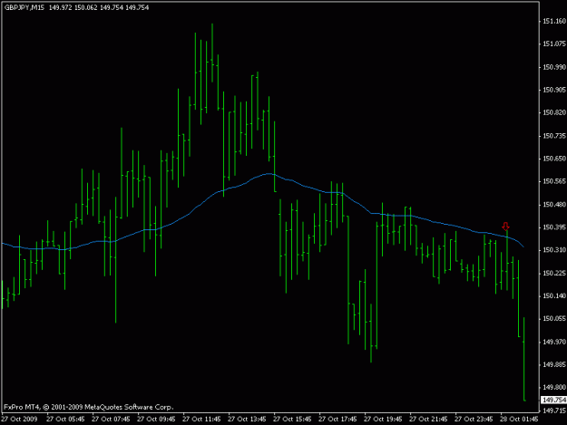Click the 27 Oct 13:45 time label
Image resolution: width=567 pixels, height=425 pixels.
click(247, 420)
